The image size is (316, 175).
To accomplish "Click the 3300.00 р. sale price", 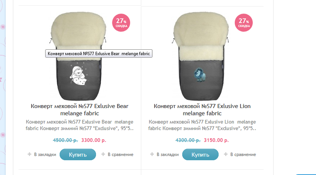I will click(x=94, y=140).
